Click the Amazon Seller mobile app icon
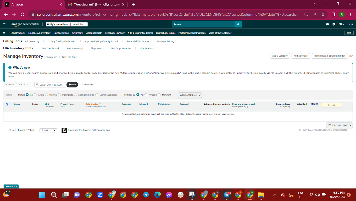The height and width of the screenshot is (201, 356). (64, 130)
